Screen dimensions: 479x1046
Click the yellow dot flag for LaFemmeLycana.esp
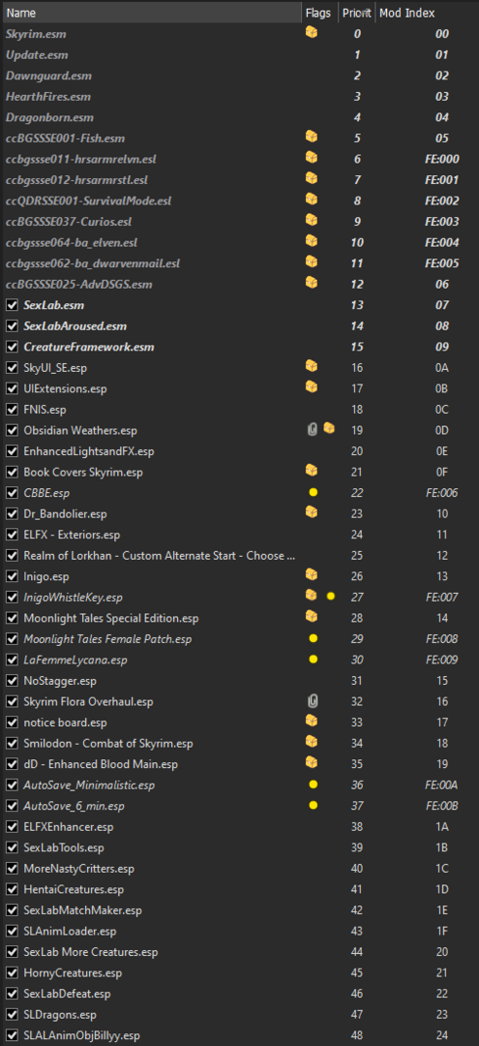(314, 660)
